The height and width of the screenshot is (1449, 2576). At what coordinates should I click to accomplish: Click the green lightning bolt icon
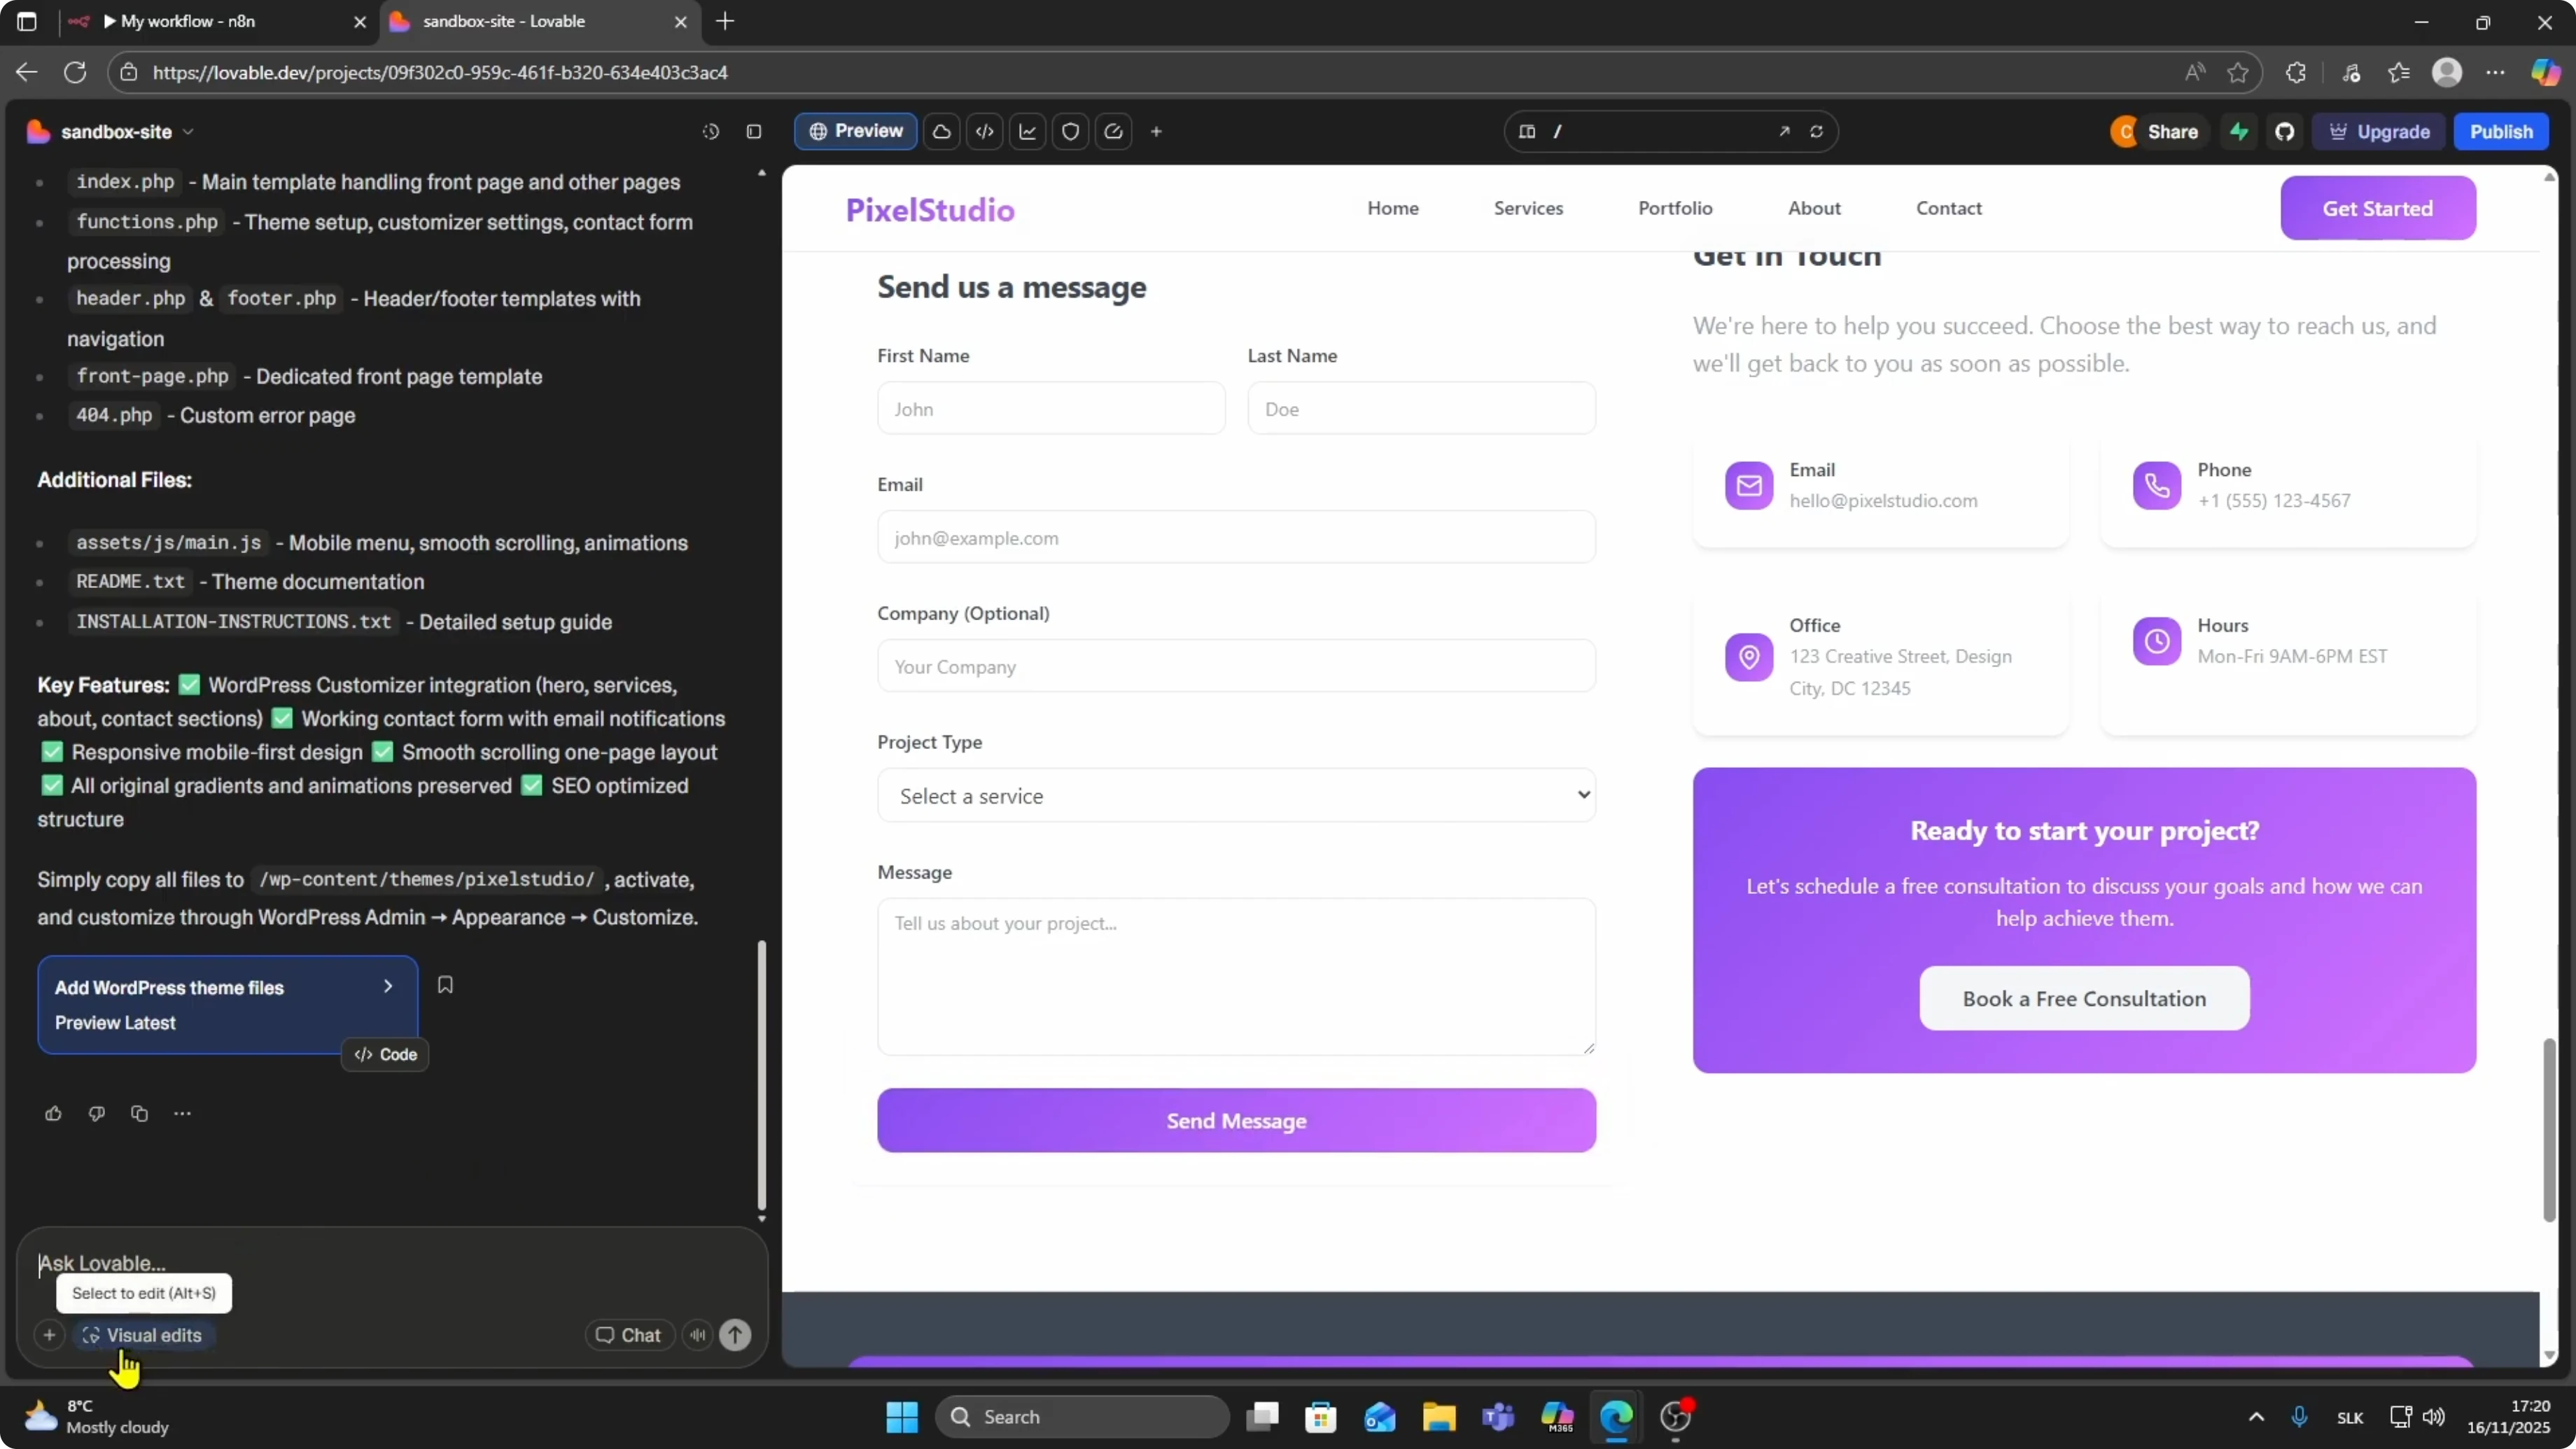pos(2240,132)
